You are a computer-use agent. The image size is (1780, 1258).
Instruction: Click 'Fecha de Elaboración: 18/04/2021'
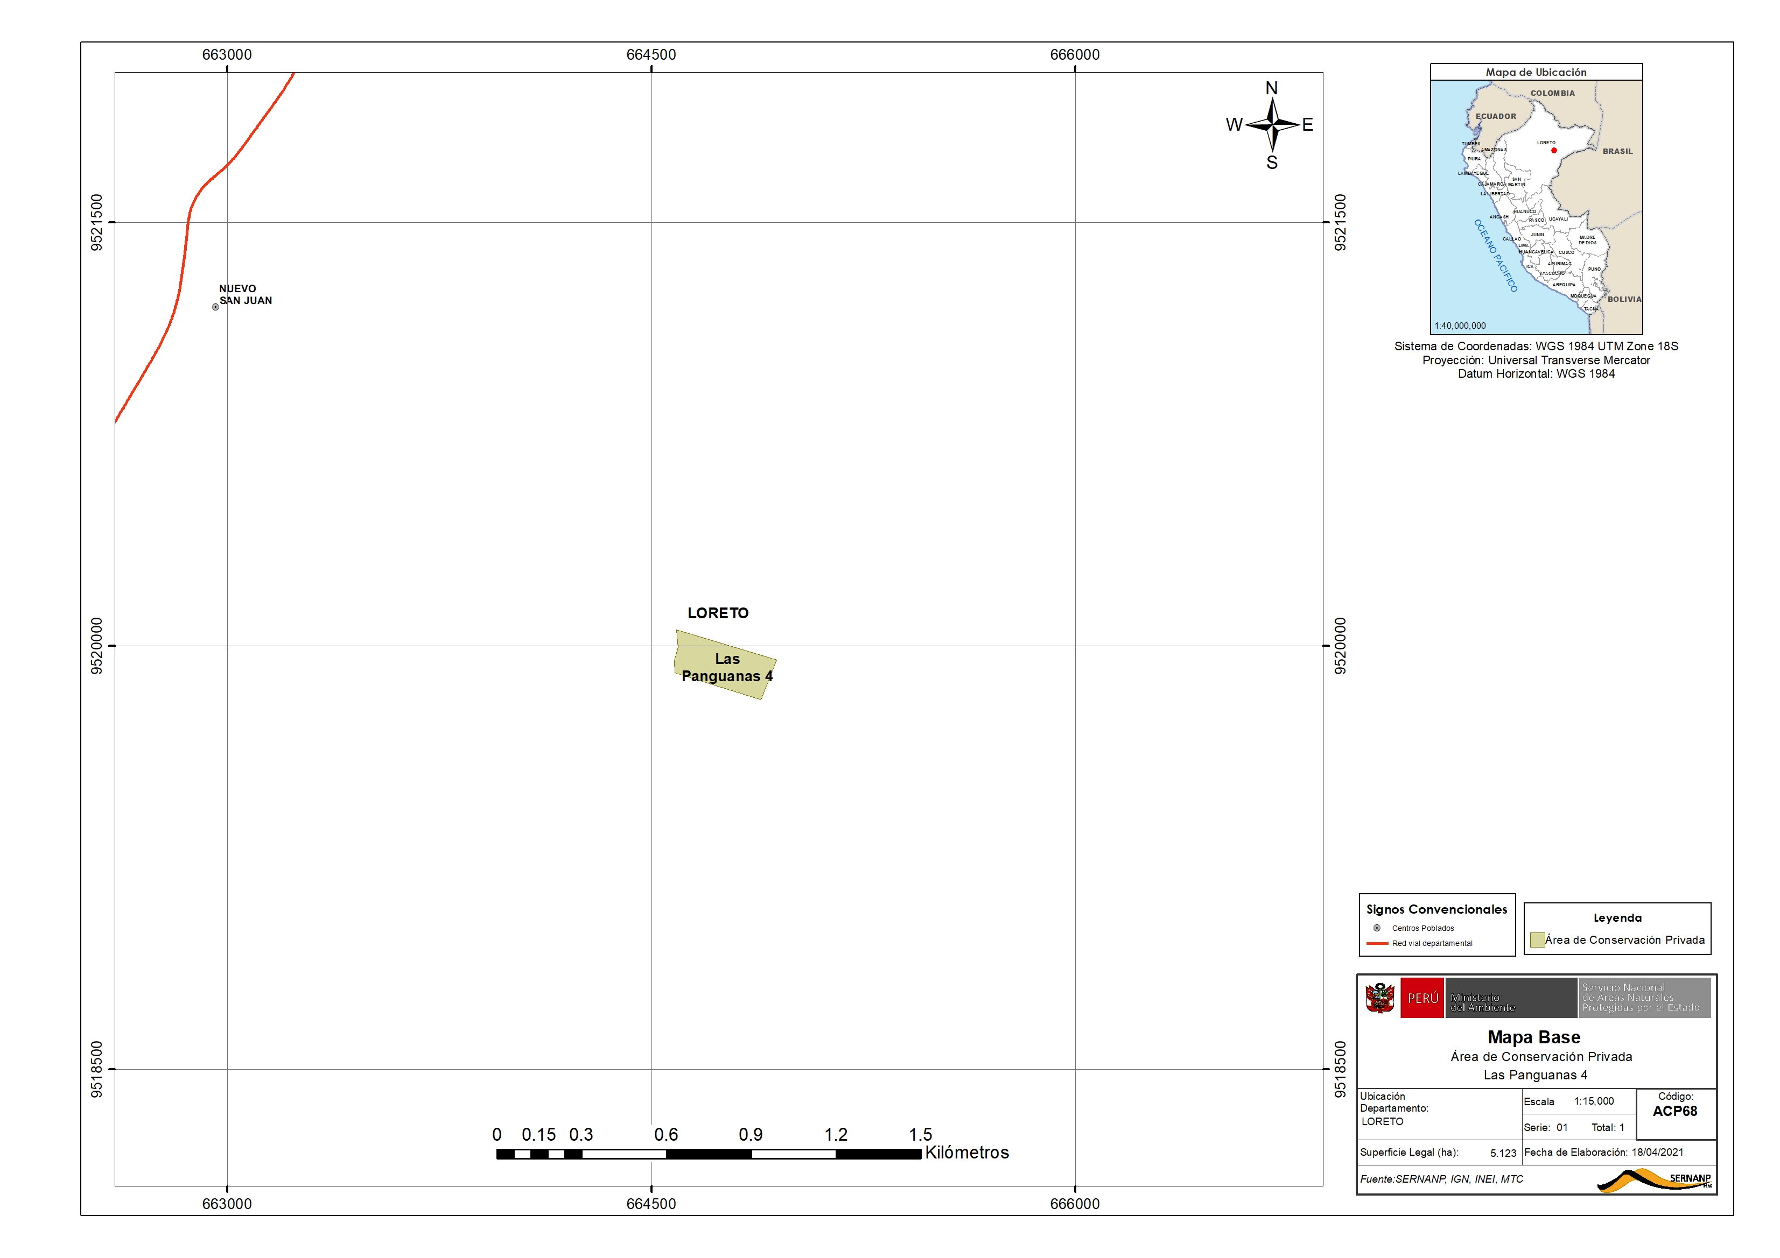click(1603, 1153)
